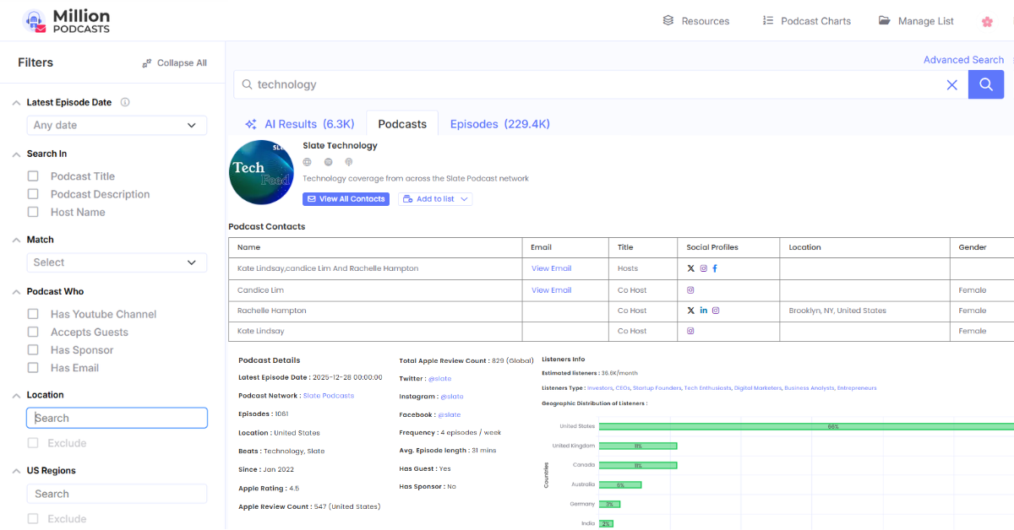Click the United Kingdom listeners bar
This screenshot has height=530, width=1014.
coord(638,446)
